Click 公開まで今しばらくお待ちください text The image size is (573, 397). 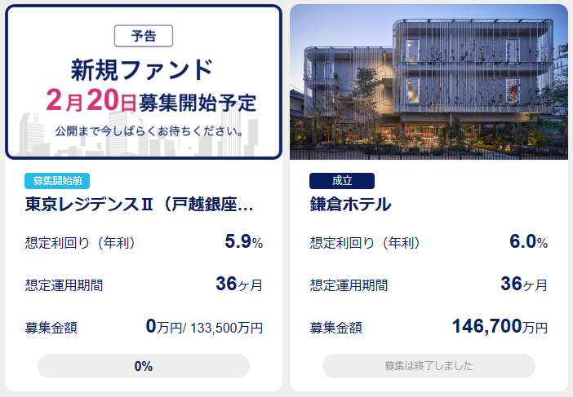(x=149, y=130)
